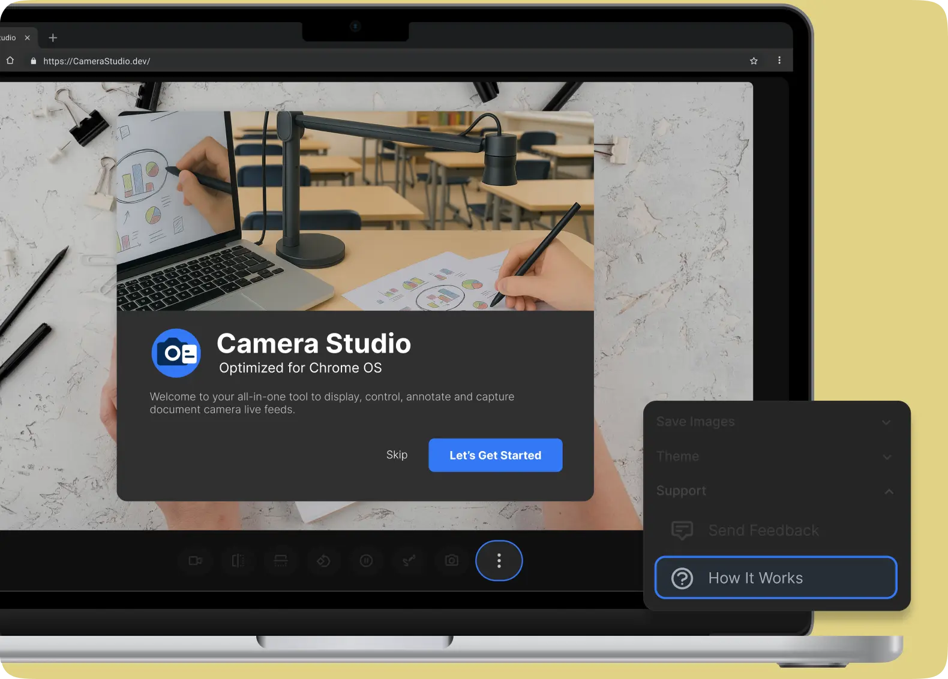This screenshot has height=679, width=948.
Task: Expand the Save Images chevron
Action: 886,422
